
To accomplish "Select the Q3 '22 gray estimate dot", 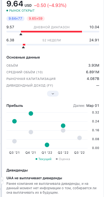I will tap(80, 138).
